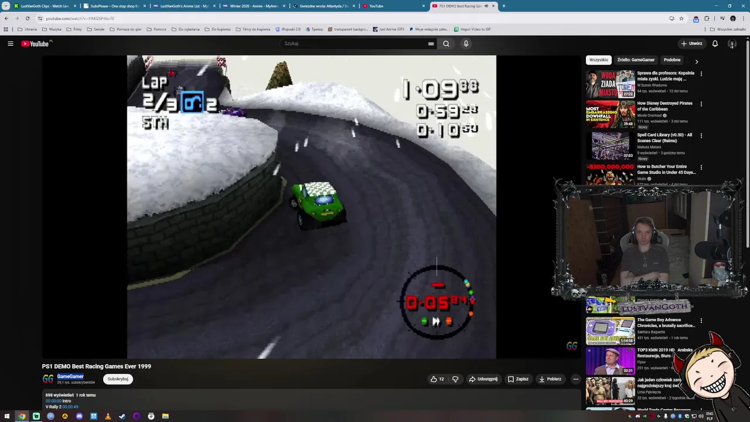This screenshot has height=422, width=750.
Task: Open the Filmy bookmarks folder
Action: [74, 29]
